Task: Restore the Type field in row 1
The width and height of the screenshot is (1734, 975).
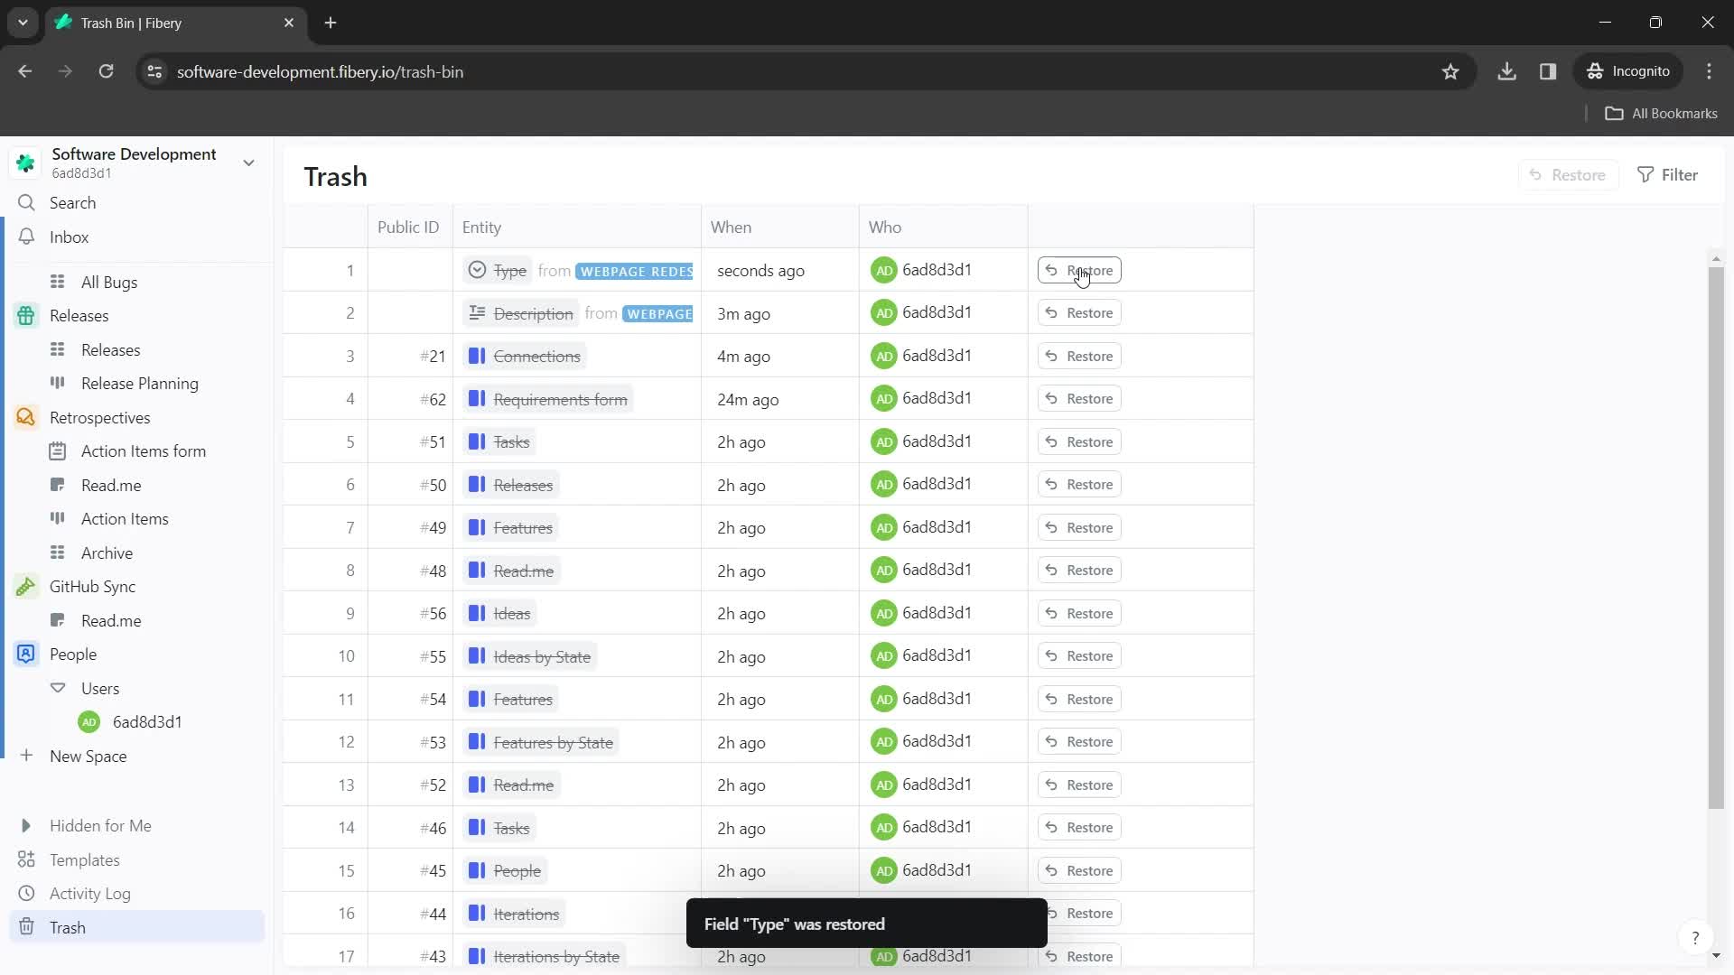Action: (x=1079, y=270)
